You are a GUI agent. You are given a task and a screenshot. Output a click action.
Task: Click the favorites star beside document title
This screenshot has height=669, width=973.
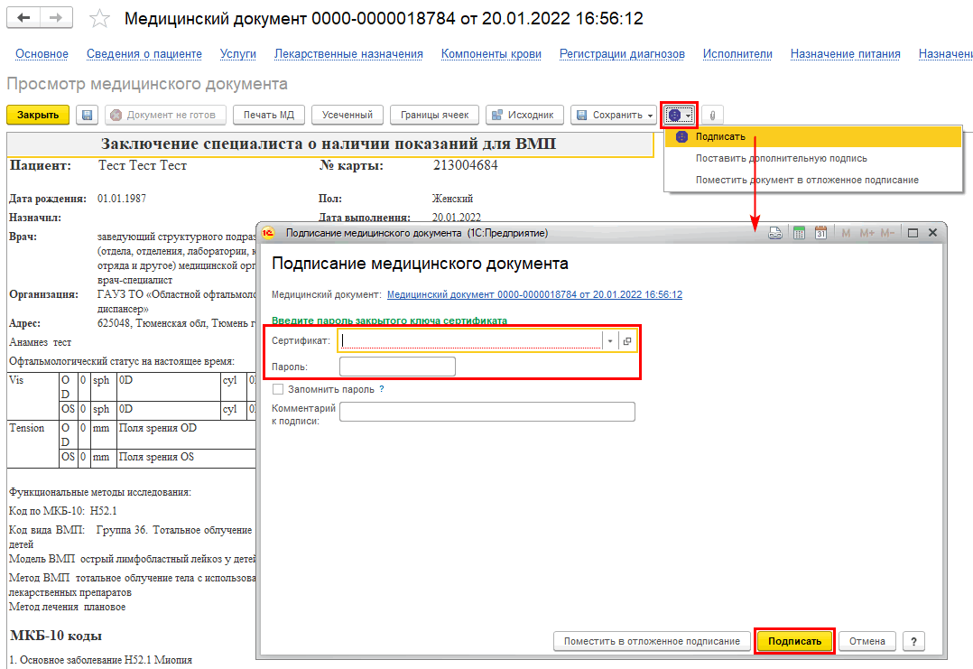(x=101, y=19)
